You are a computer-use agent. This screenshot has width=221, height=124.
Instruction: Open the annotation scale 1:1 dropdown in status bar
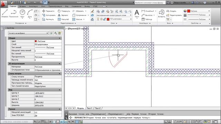coord(178,122)
